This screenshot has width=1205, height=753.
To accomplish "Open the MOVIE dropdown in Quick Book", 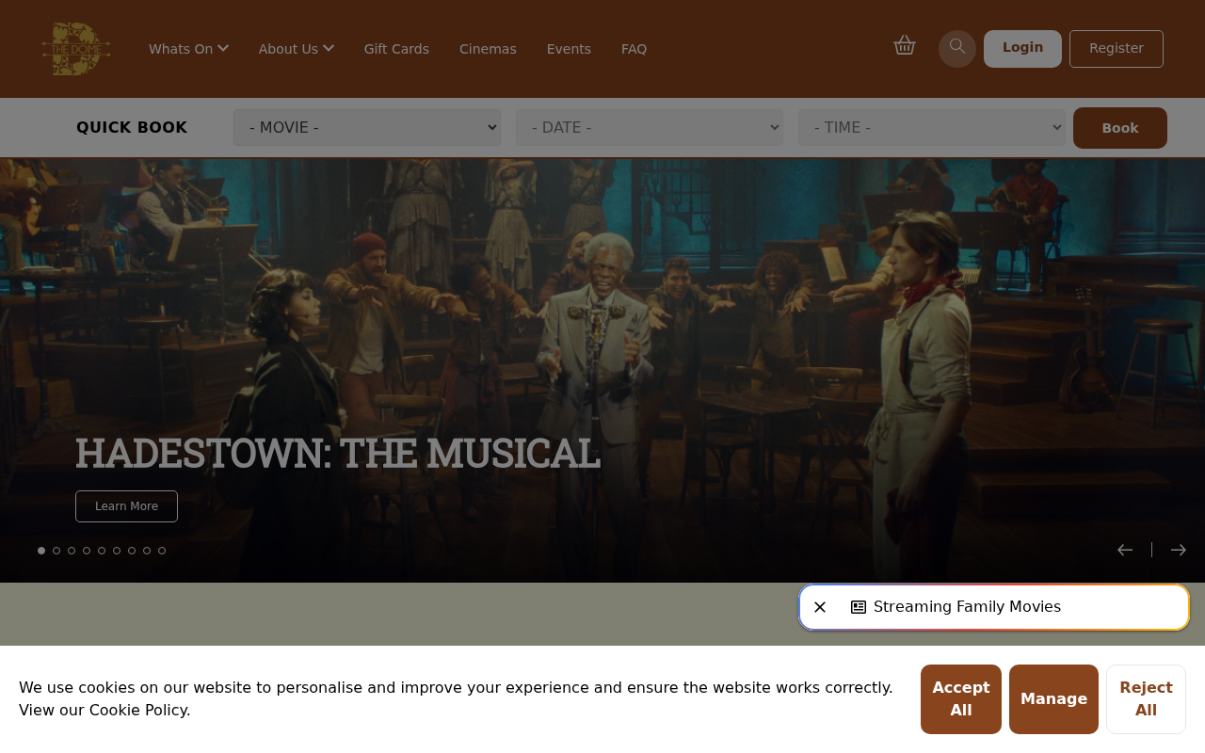I will pos(367,128).
